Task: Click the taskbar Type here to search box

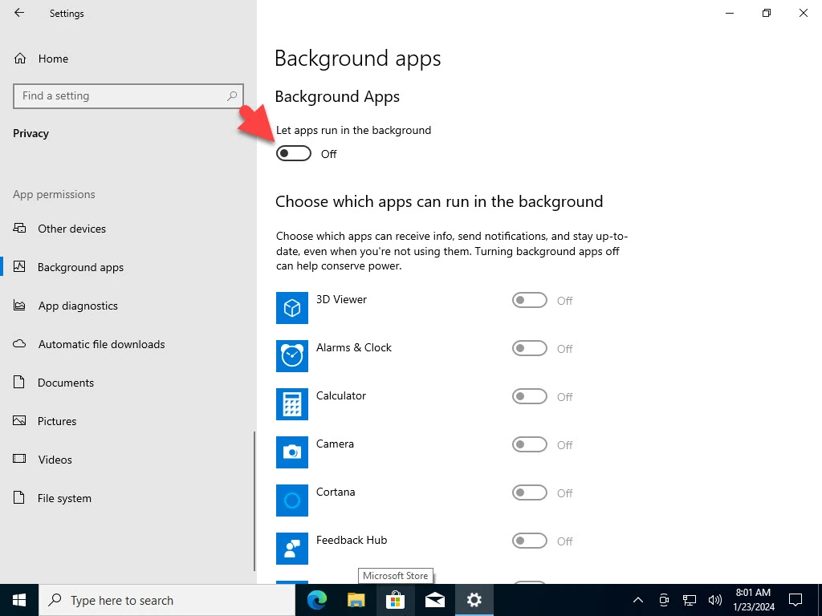Action: (167, 600)
